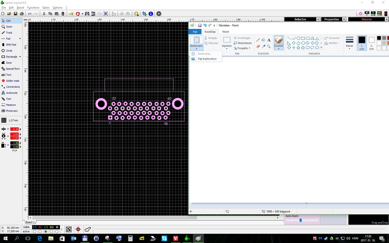Select the Fill bucket tool in Paint

[263, 40]
